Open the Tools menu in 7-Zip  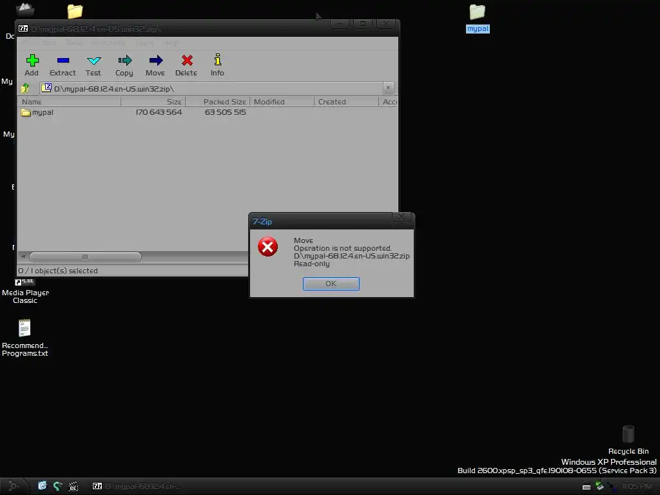click(144, 43)
